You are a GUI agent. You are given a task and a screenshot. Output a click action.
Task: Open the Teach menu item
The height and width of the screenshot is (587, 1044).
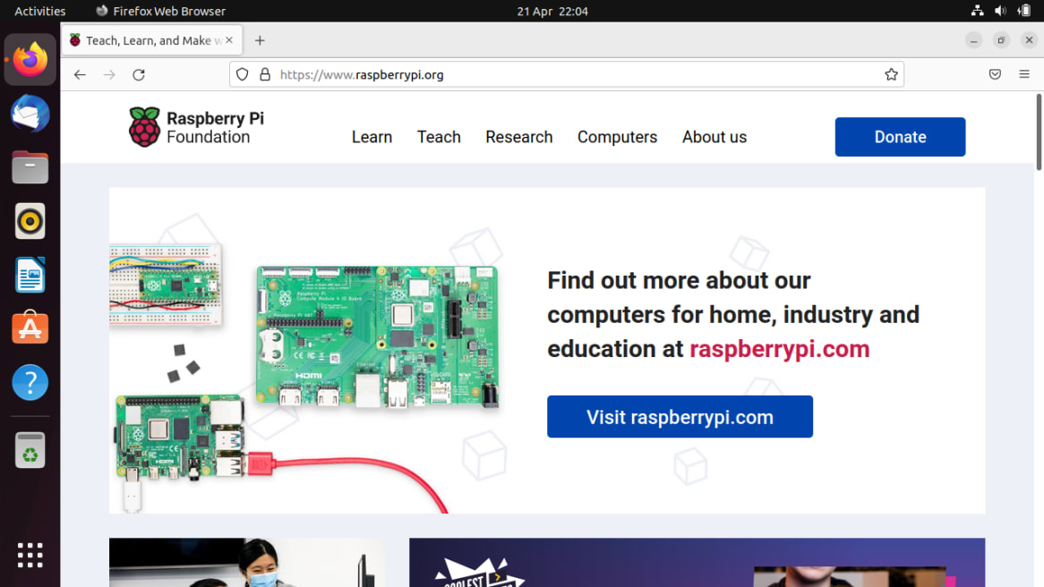pyautogui.click(x=439, y=137)
